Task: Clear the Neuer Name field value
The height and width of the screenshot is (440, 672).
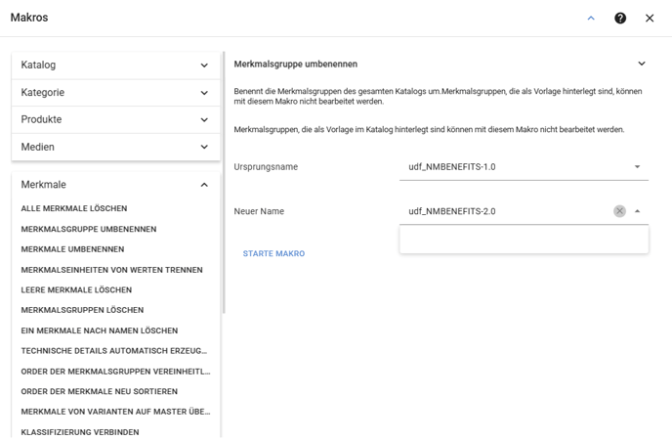Action: 619,211
